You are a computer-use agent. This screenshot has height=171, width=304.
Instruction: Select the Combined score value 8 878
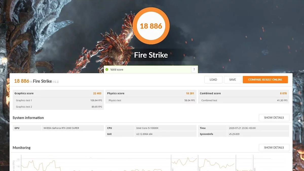point(283,93)
